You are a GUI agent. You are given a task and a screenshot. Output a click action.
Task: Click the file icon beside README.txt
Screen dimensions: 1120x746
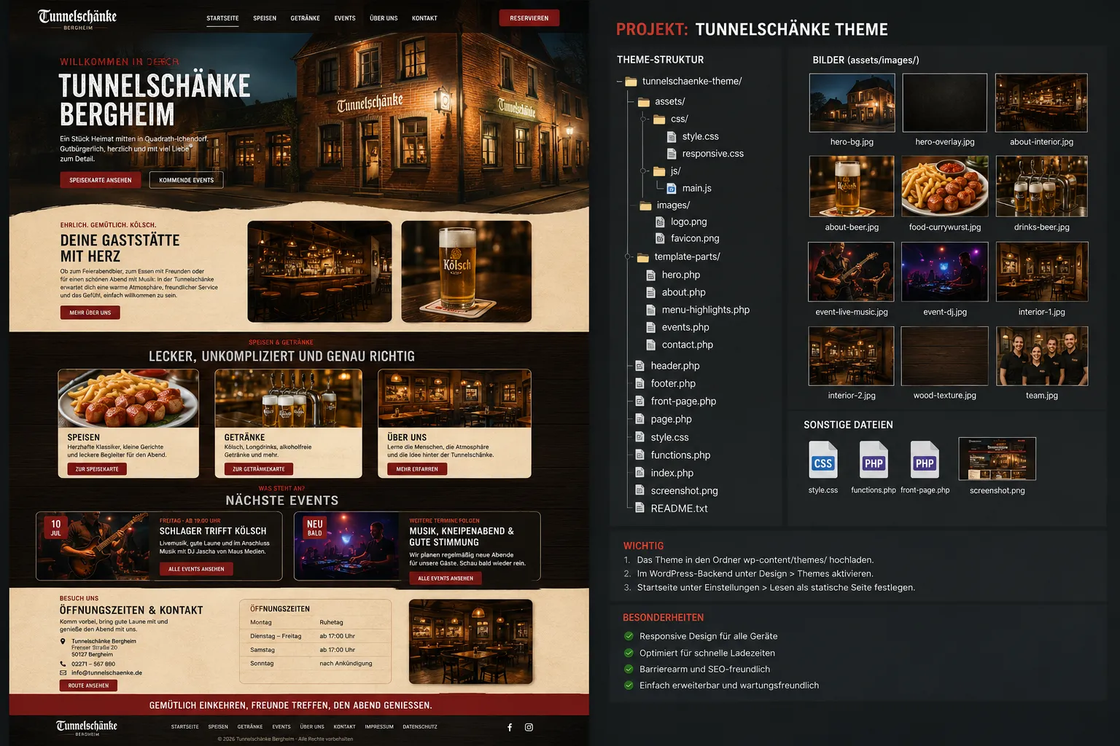[x=639, y=509]
